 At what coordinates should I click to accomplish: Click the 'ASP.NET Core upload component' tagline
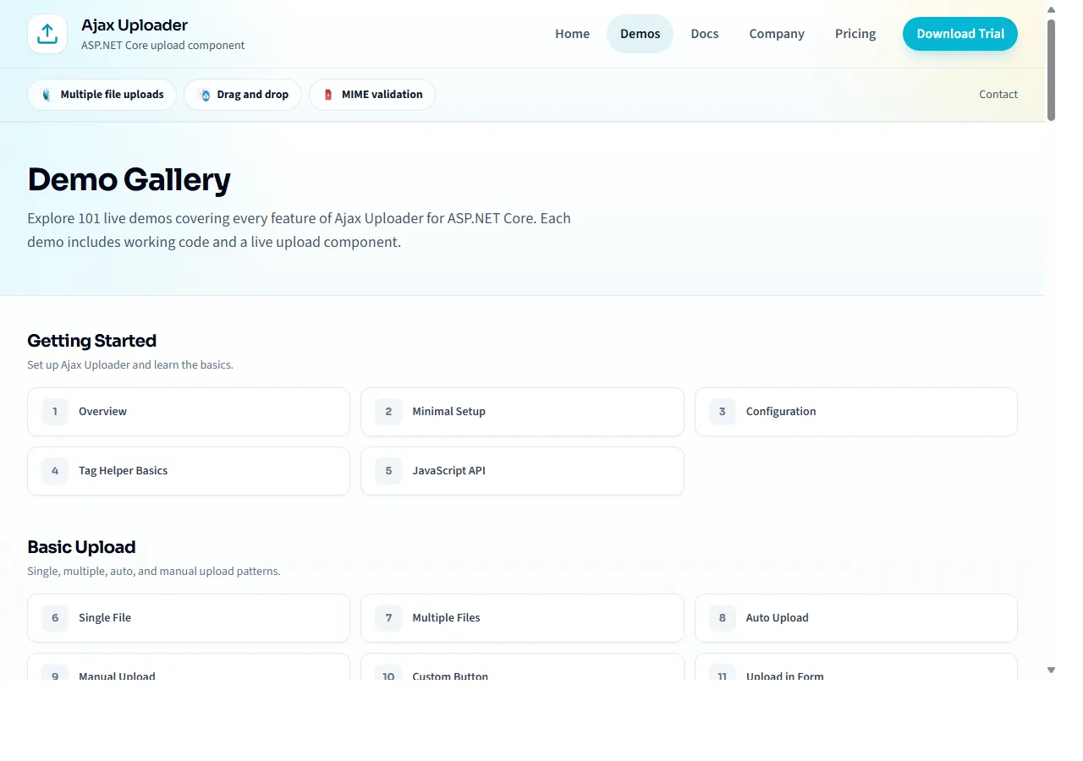[x=162, y=46]
